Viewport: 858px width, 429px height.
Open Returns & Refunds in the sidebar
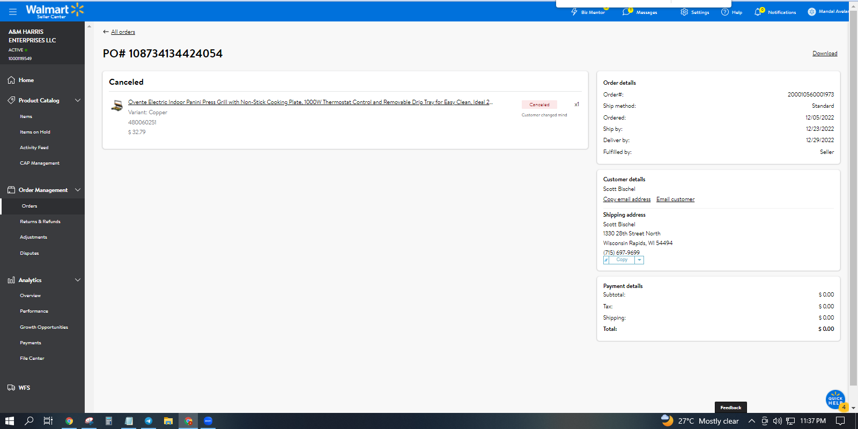(40, 221)
